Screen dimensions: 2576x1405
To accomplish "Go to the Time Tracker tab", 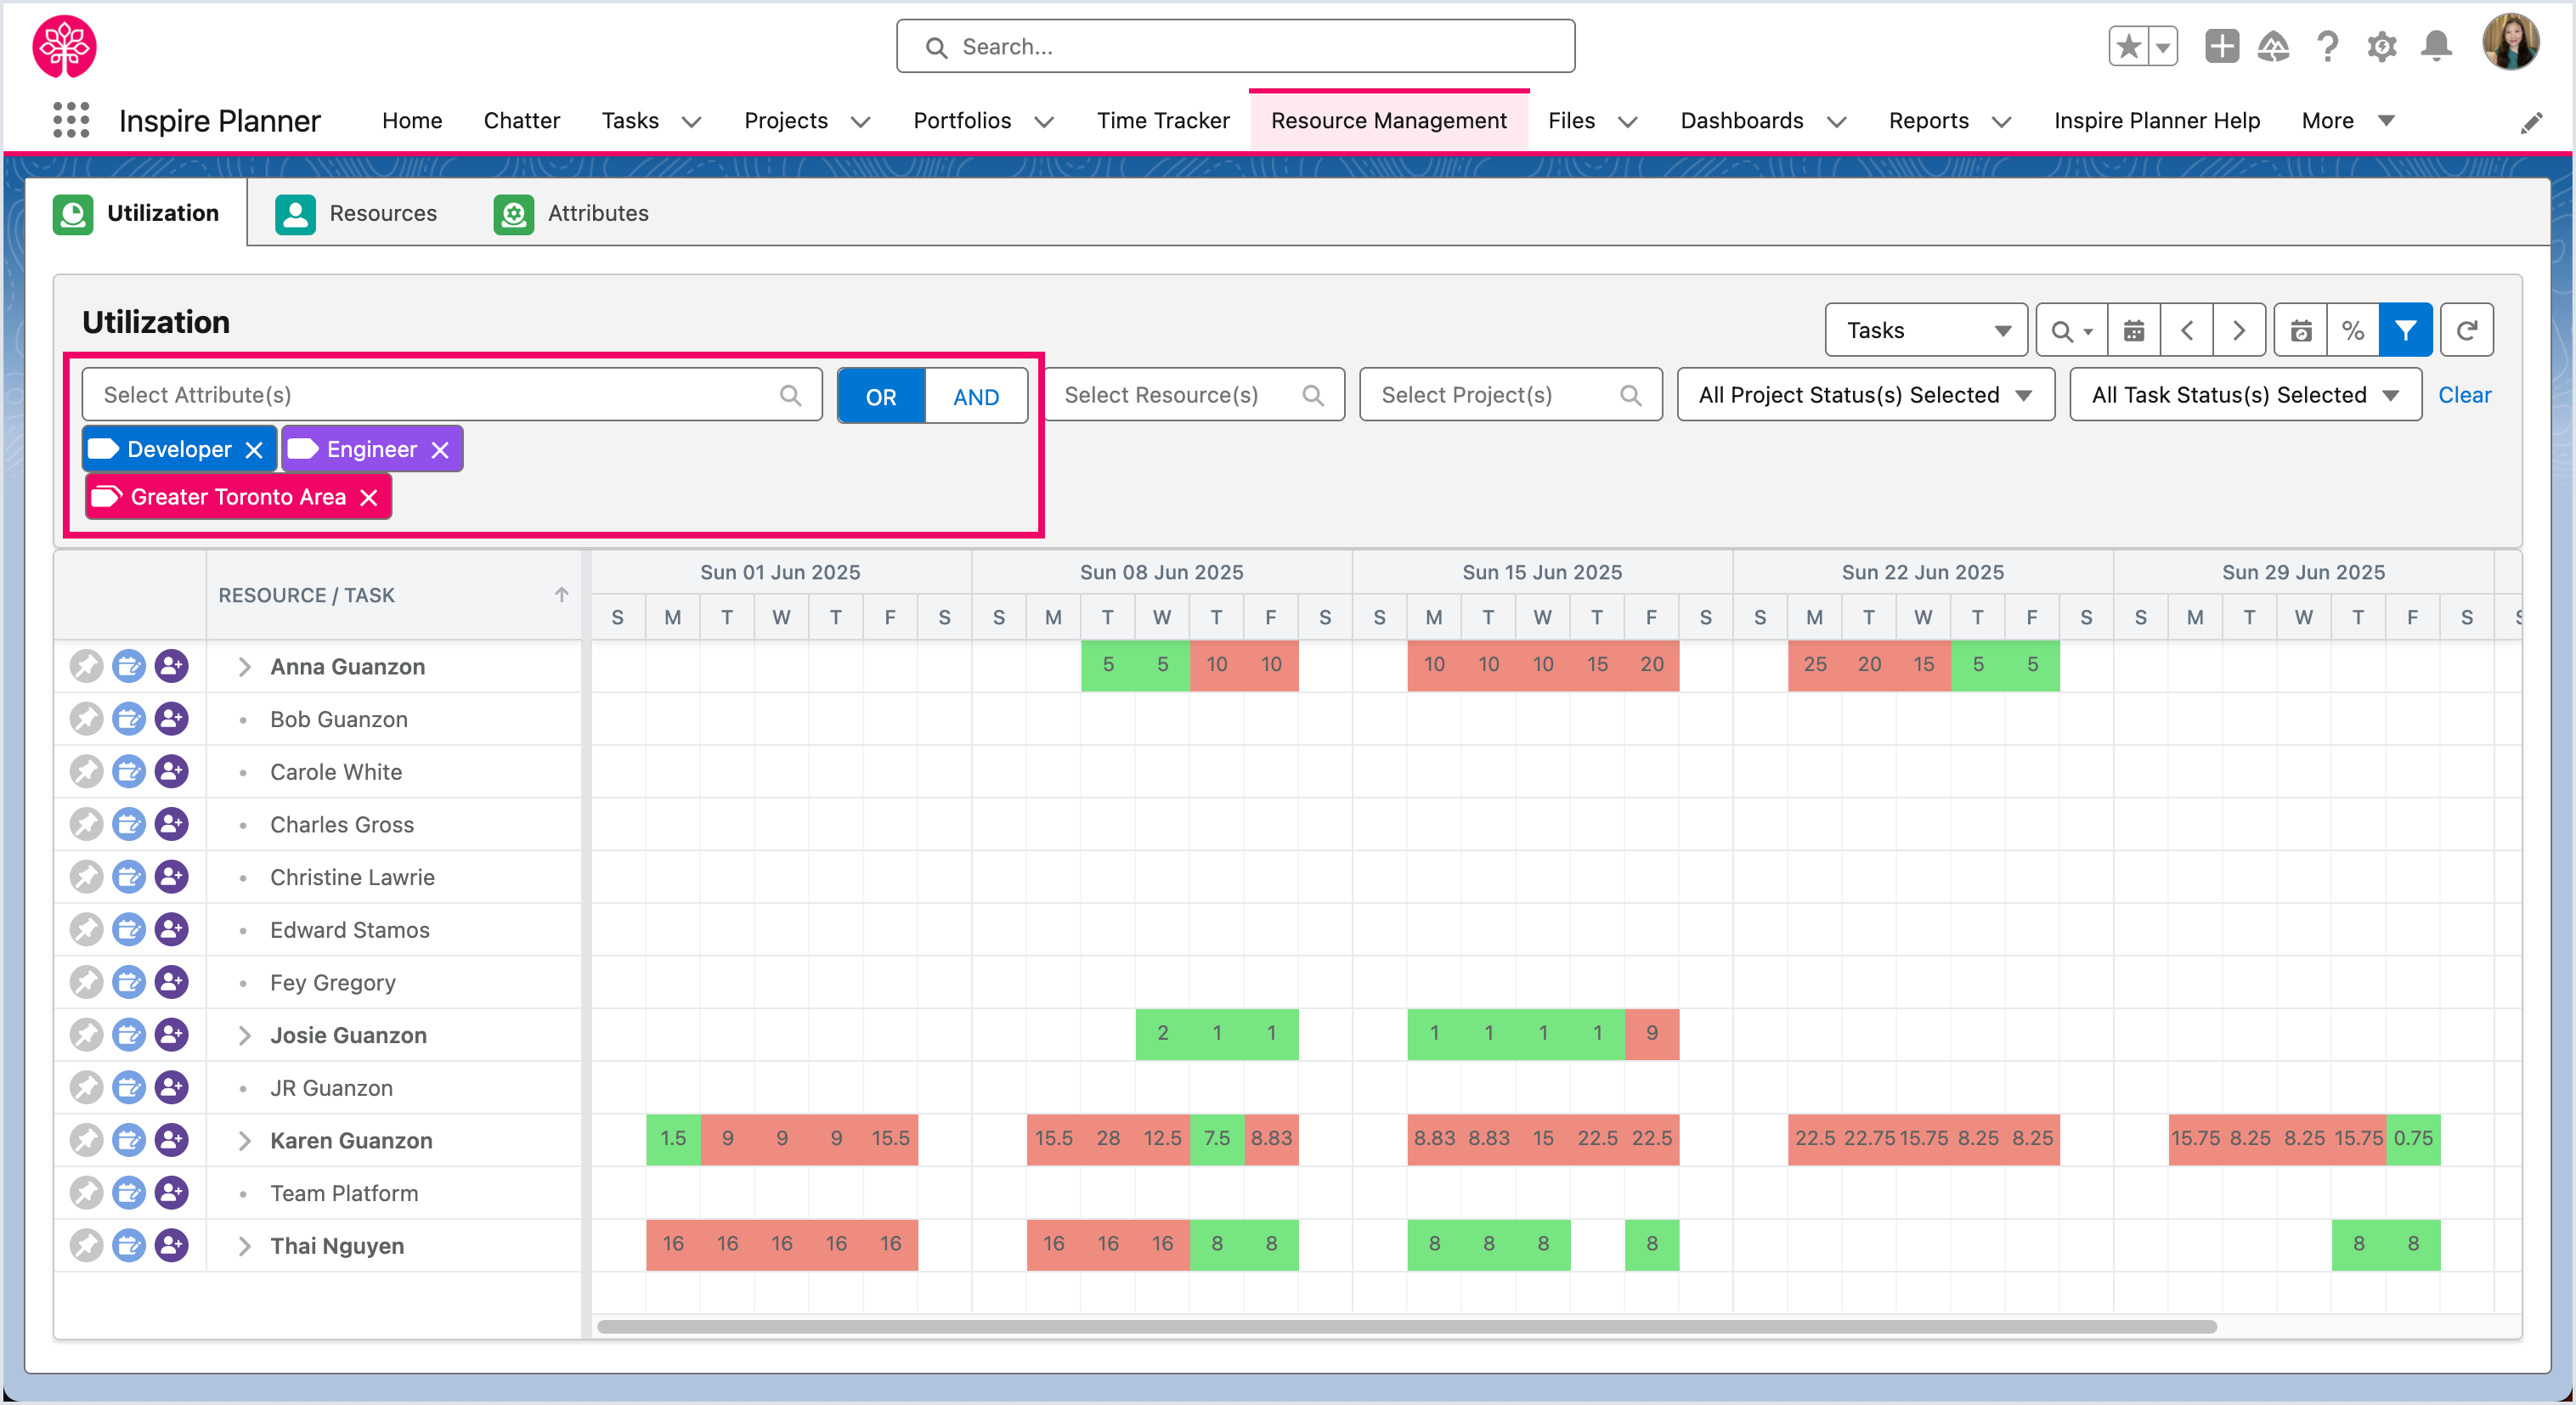I will pyautogui.click(x=1162, y=121).
